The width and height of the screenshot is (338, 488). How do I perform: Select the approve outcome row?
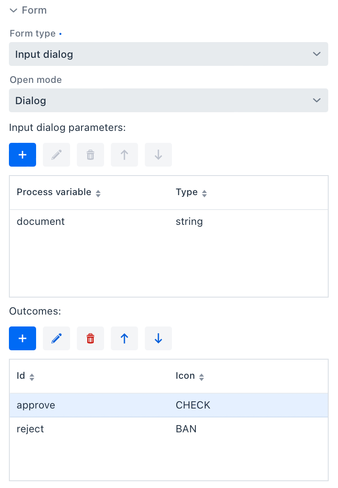pos(168,405)
